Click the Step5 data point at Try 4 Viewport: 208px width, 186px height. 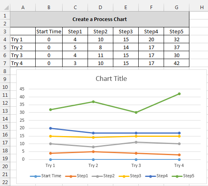click(179, 94)
